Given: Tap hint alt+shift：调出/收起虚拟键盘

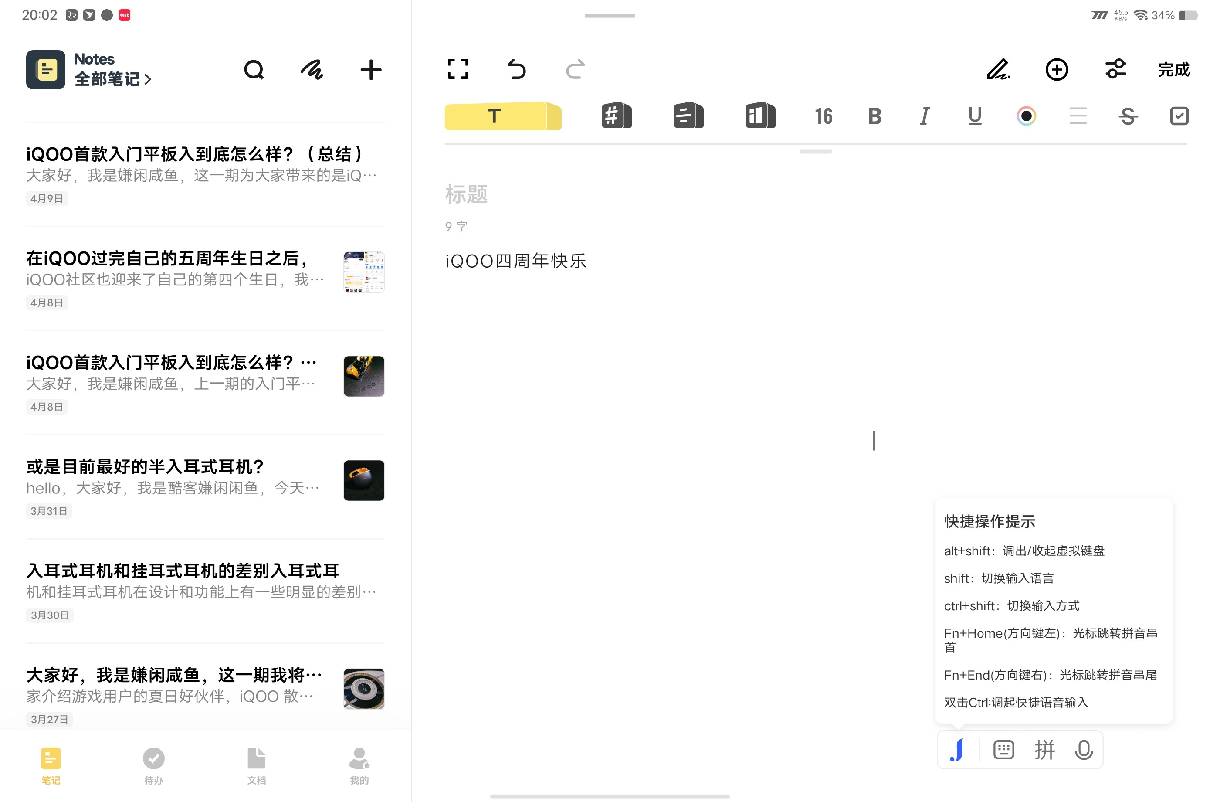Looking at the screenshot, I should coord(1024,551).
